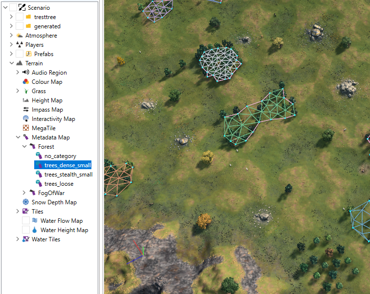This screenshot has height=294, width=370.
Task: Click the Prefabs icon
Action: 28,54
